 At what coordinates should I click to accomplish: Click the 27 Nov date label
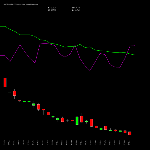[47, 142]
